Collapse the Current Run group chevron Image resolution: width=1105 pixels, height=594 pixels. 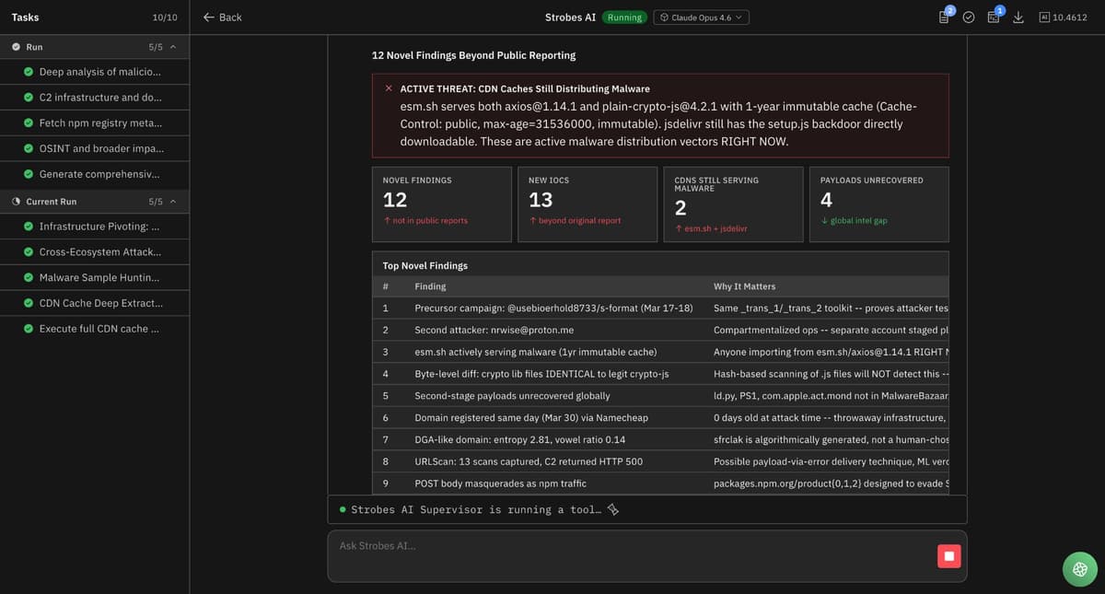(x=173, y=202)
